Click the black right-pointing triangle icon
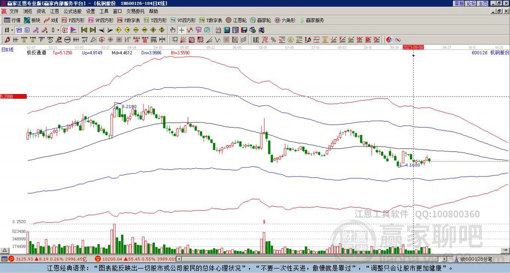 tap(110, 30)
